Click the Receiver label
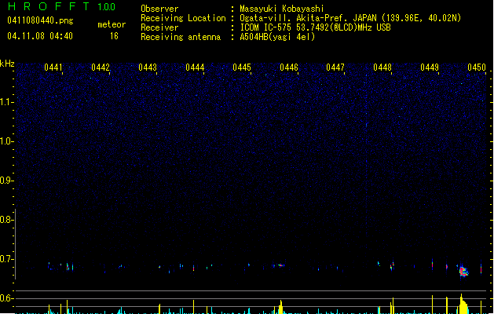The width and height of the screenshot is (494, 314). coord(159,27)
